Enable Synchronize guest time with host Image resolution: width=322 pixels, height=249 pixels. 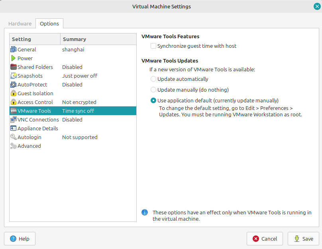(153, 46)
